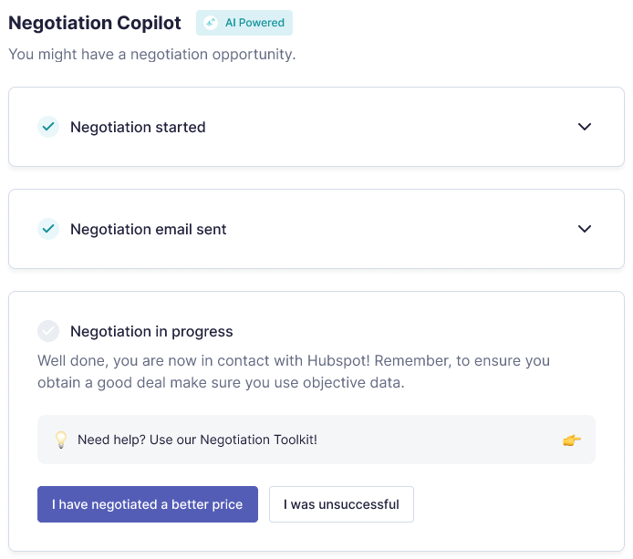Click the lightbulb icon in toolkit banner
The width and height of the screenshot is (633, 559).
click(x=61, y=440)
